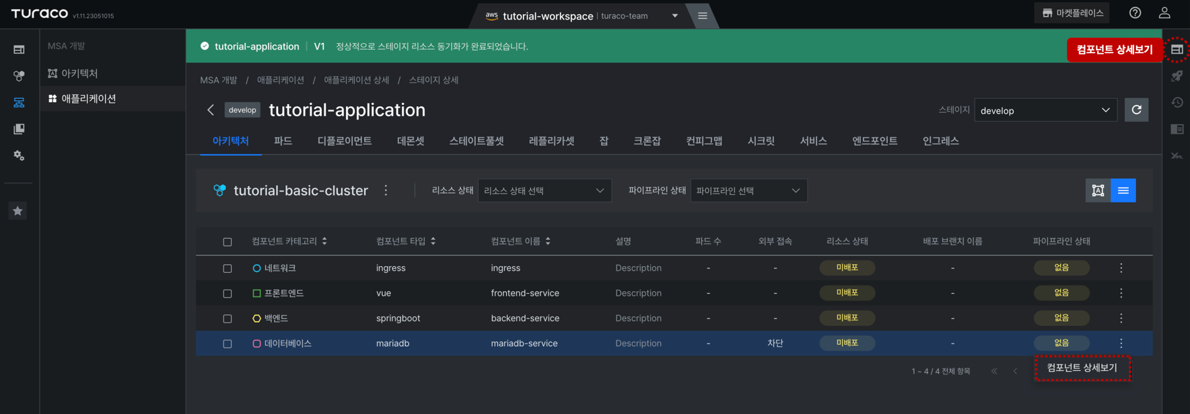
Task: Switch to the 레플리카셋 tab
Action: click(x=551, y=140)
